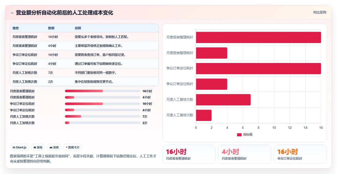This screenshot has height=174, width=337.
Task: Click the x-axis tick label 0
Action: [196, 128]
